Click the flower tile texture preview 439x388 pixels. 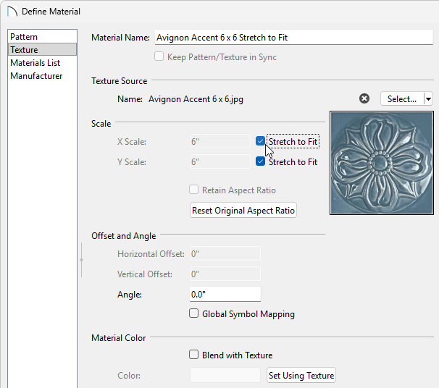click(x=382, y=163)
